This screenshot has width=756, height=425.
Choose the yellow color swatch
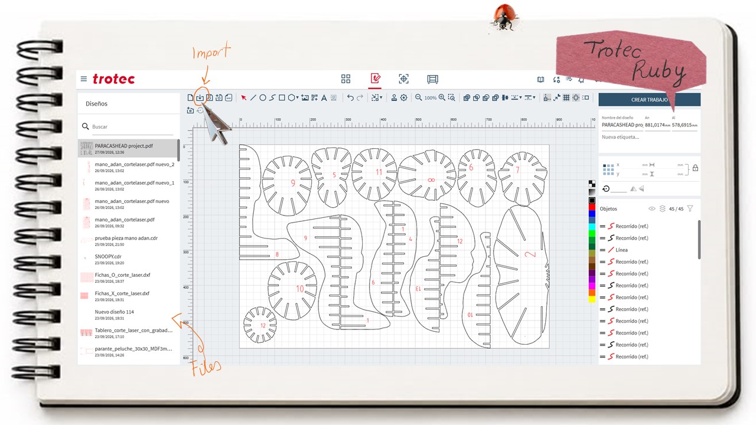(592, 299)
